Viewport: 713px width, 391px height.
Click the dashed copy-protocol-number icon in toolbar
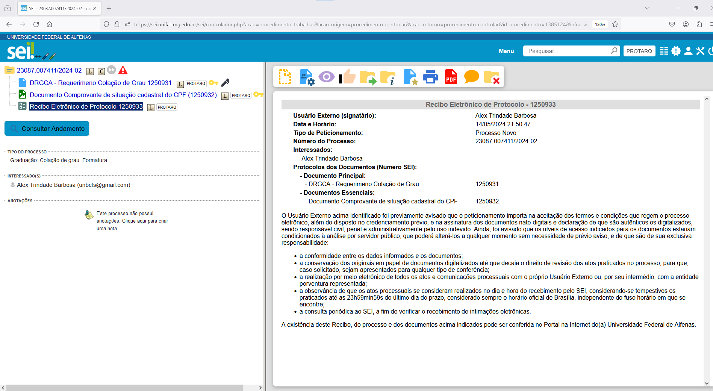click(285, 77)
